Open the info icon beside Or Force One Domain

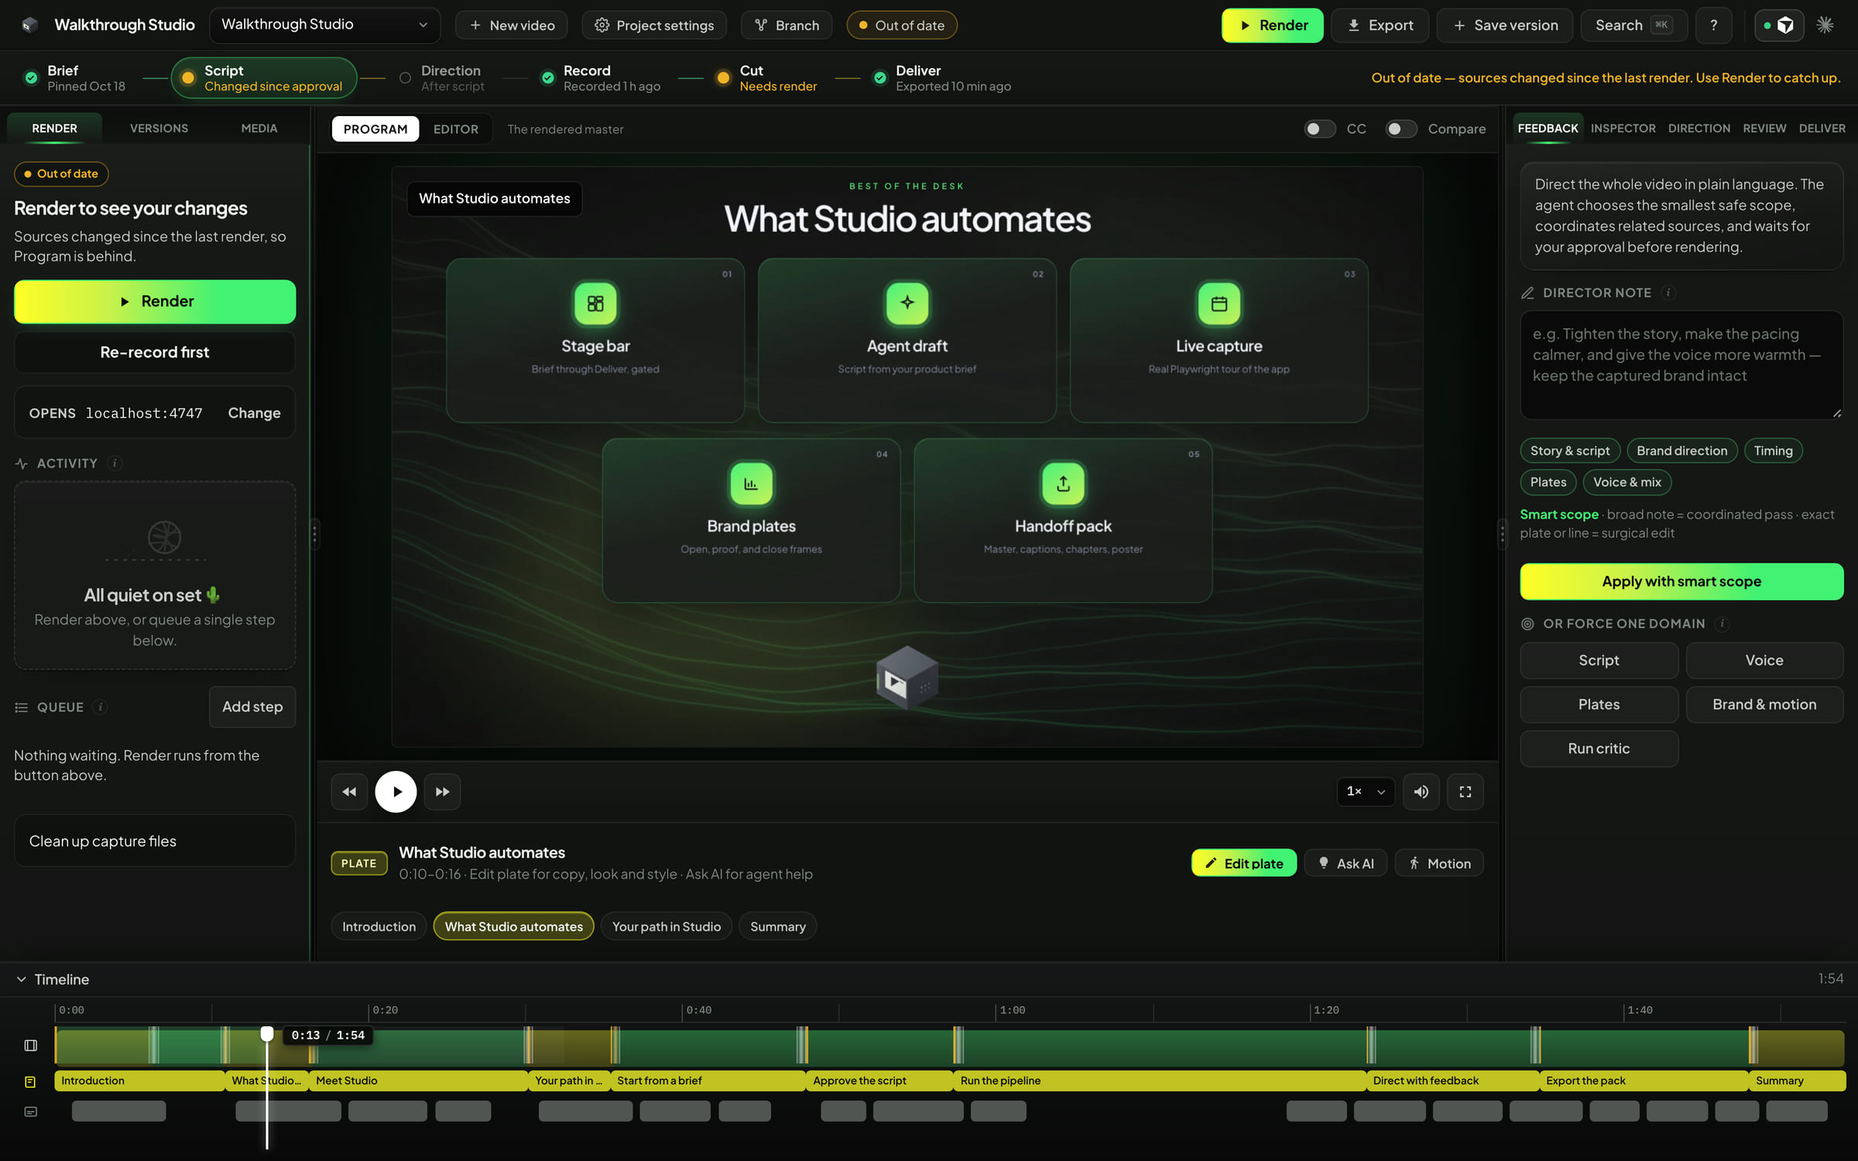[1723, 623]
